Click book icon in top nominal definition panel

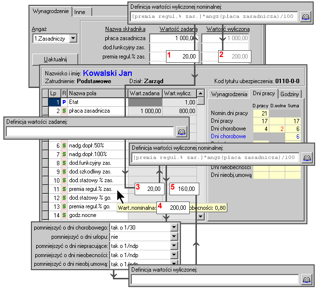[x=305, y=17]
